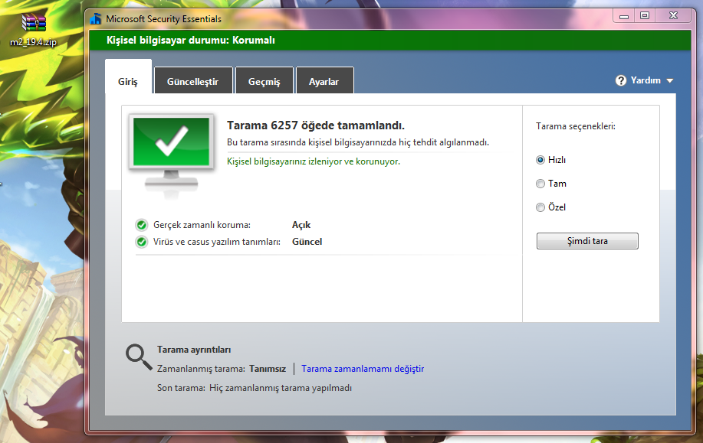
Task: Open the Ayarlar tab
Action: point(324,80)
